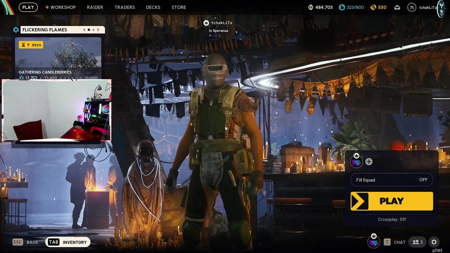
Task: Click the yellow PLAY button
Action: 392,201
